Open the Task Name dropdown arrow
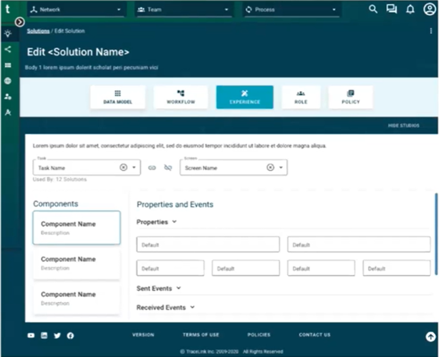The height and width of the screenshot is (357, 439). [134, 168]
